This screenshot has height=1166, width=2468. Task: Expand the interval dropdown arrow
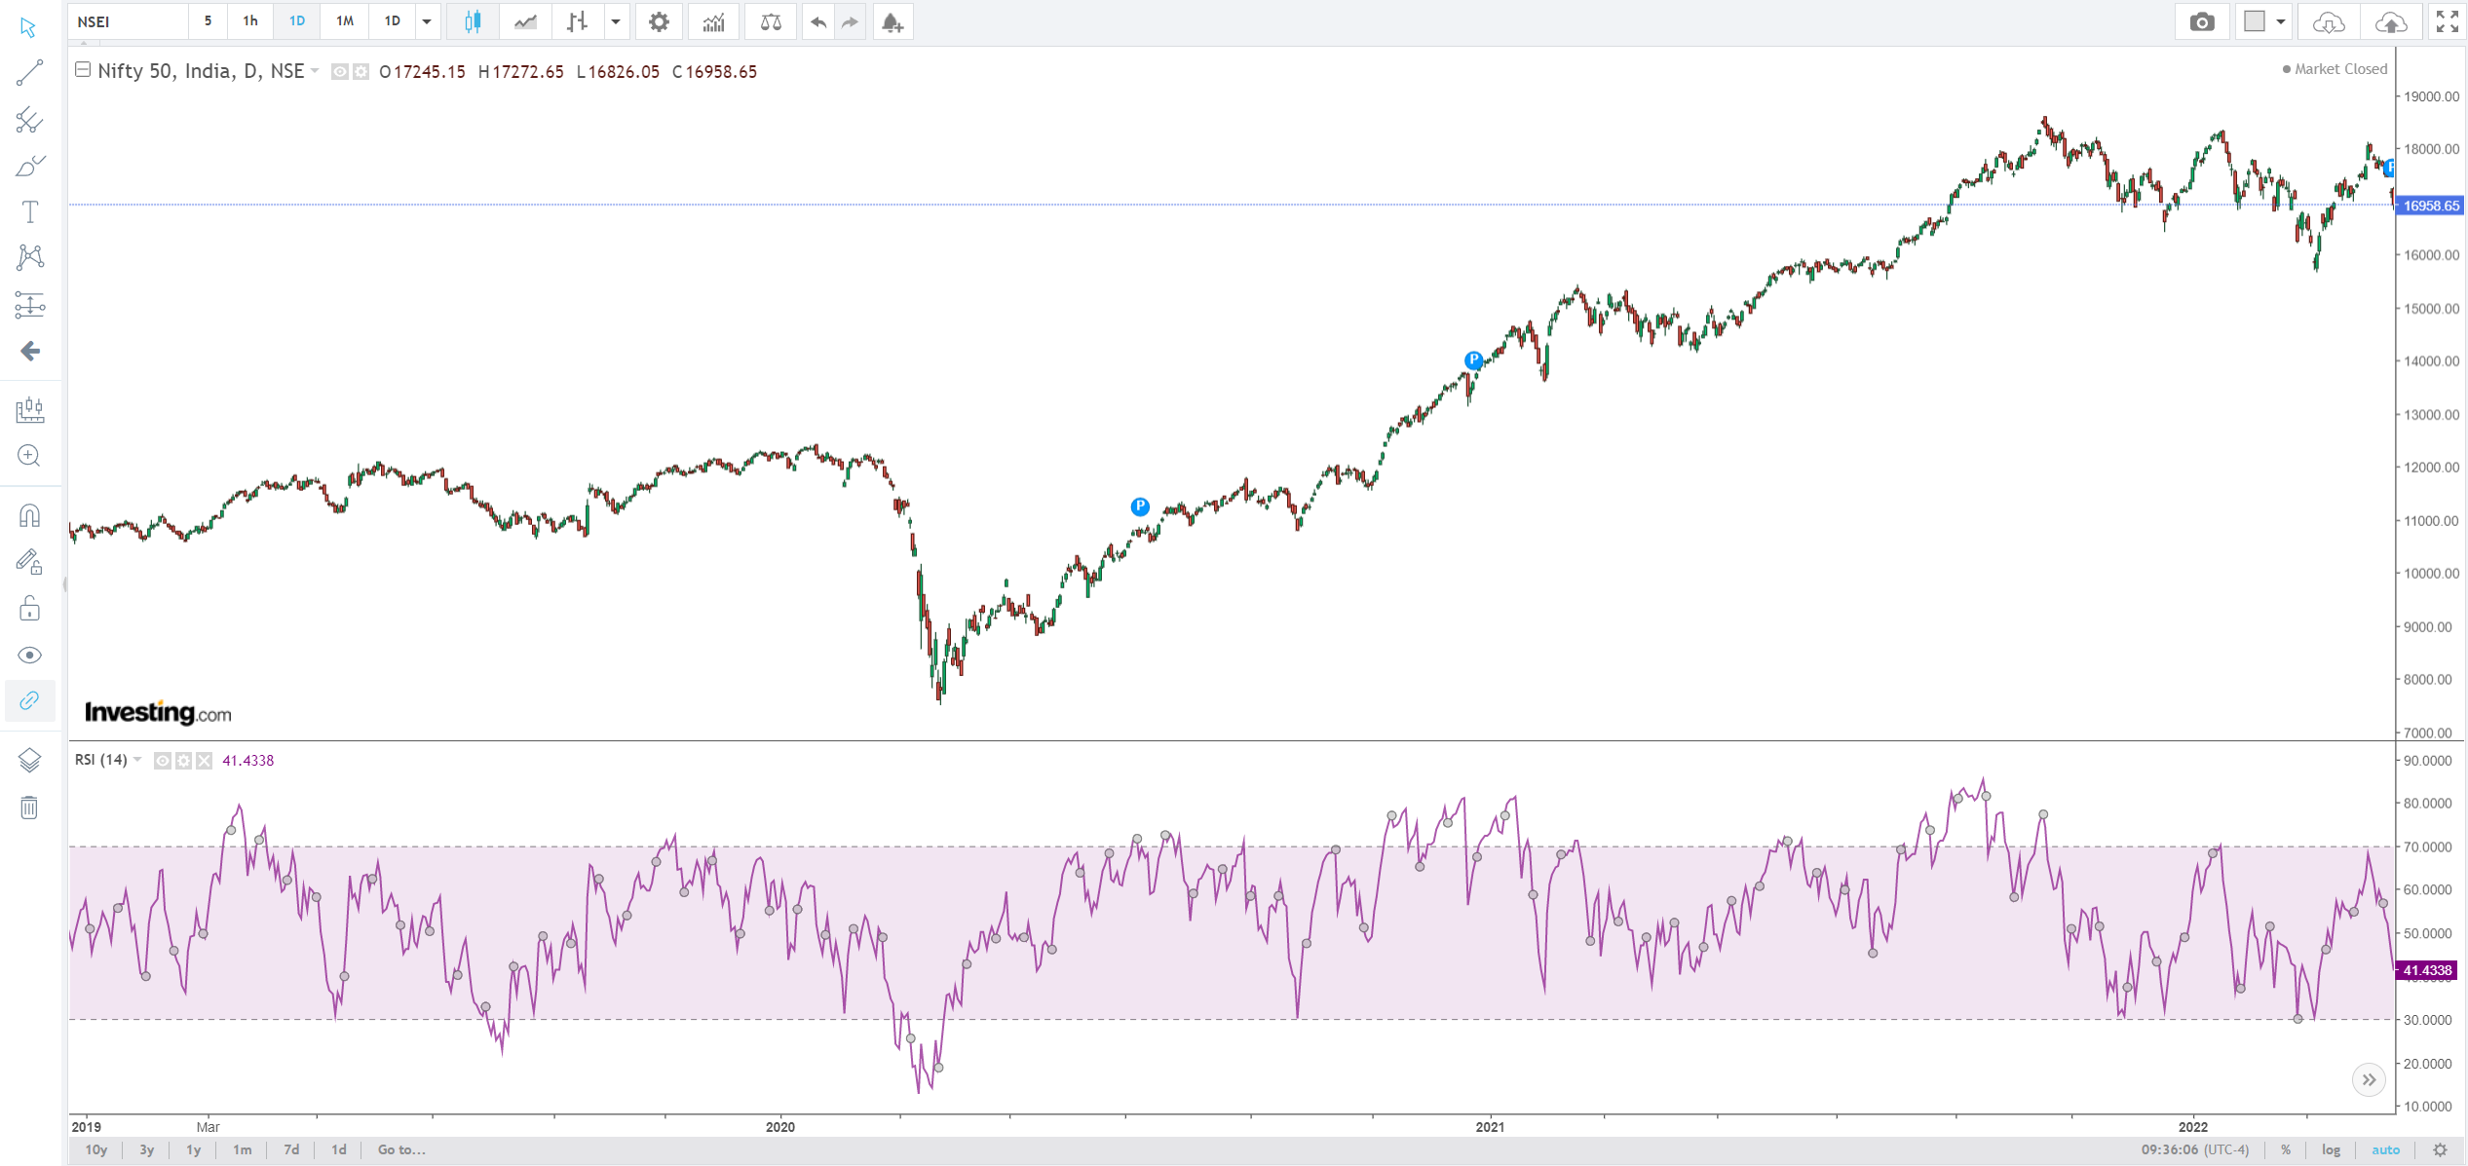pos(427,21)
